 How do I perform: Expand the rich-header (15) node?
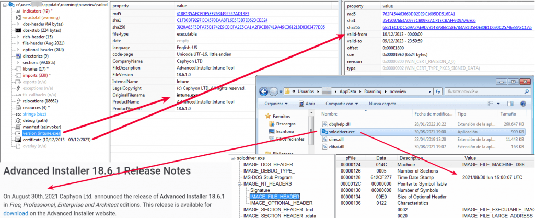pyautogui.click(x=18, y=37)
